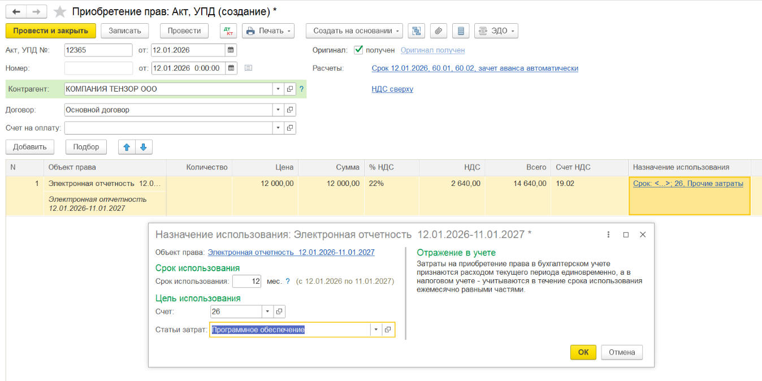Open the dialog's three-dot more menu

point(608,235)
